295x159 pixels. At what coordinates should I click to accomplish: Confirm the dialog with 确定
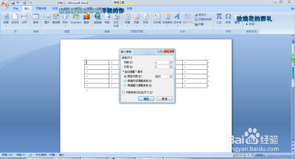[x=146, y=99]
